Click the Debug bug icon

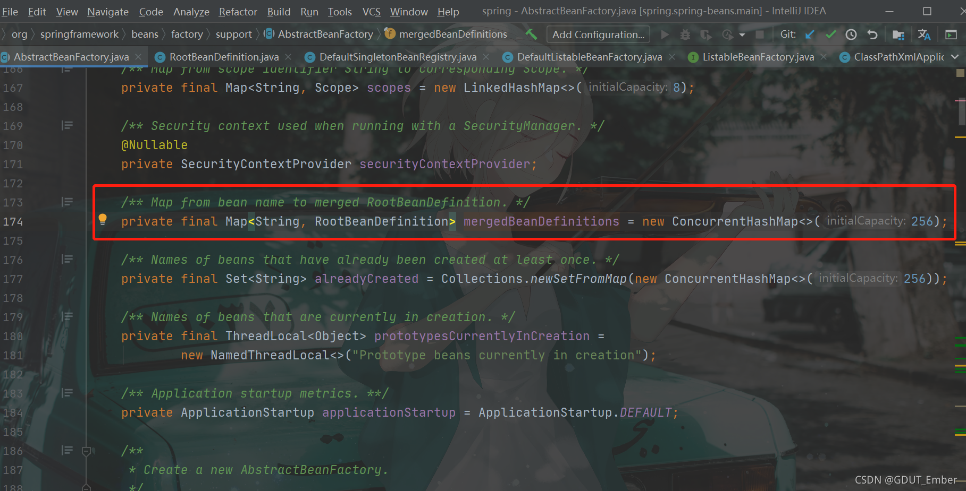[x=685, y=35]
